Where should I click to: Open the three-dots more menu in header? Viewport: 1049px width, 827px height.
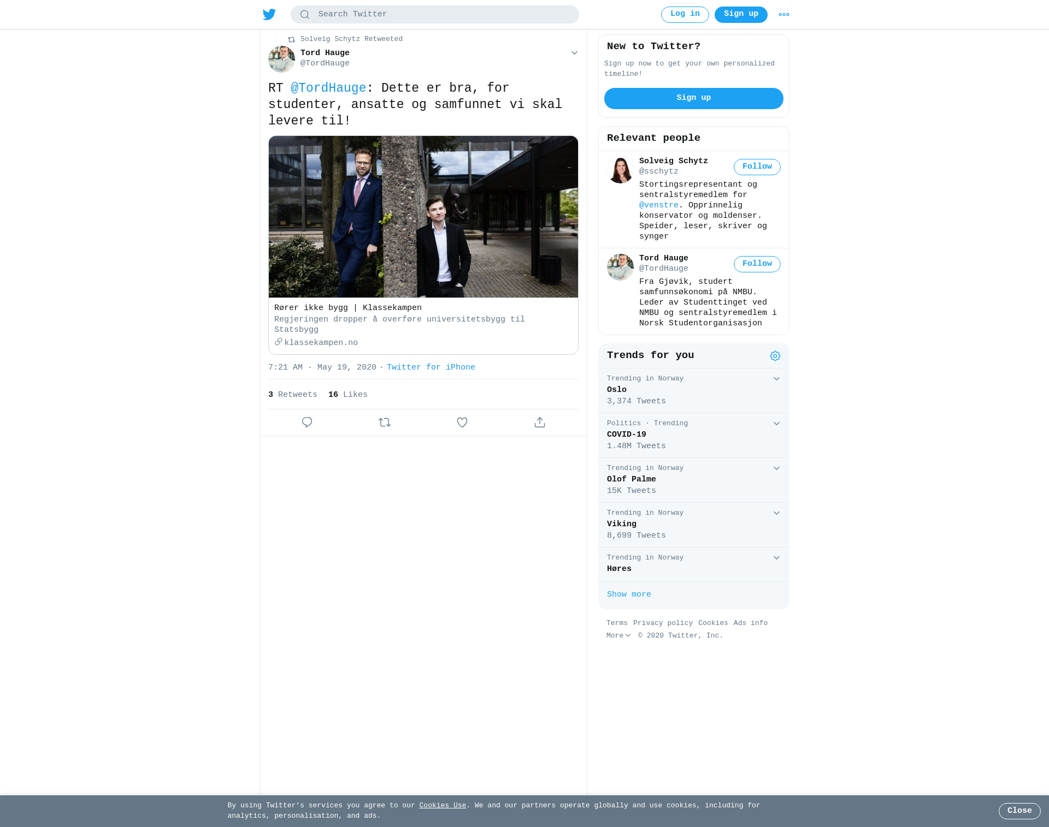pos(783,15)
